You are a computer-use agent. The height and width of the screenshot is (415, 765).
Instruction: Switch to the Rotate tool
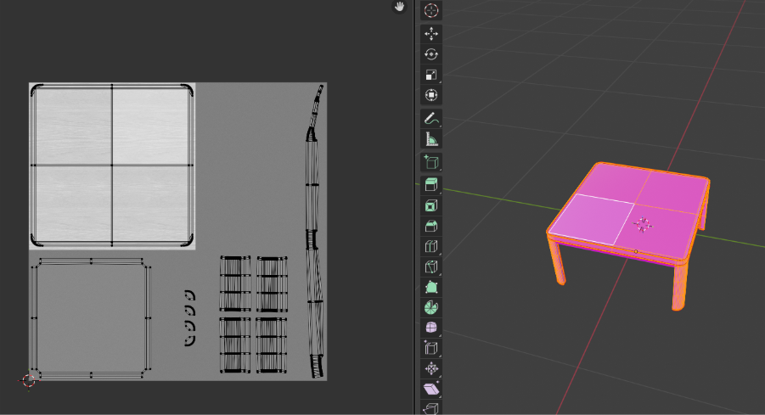tap(431, 54)
